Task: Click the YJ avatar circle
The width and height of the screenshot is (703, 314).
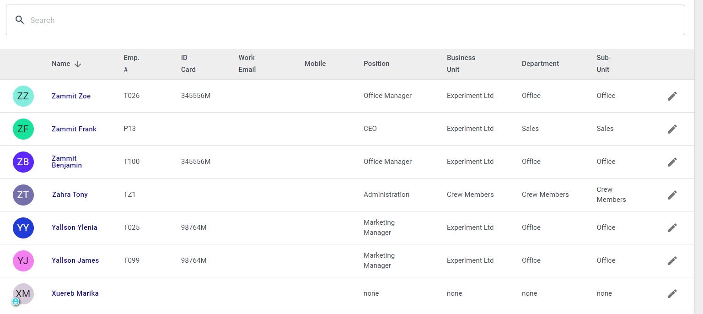Action: click(x=23, y=261)
